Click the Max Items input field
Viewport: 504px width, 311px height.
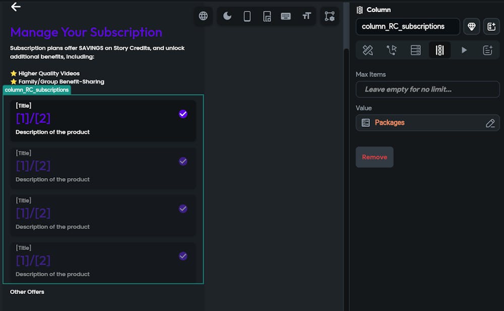(x=427, y=90)
